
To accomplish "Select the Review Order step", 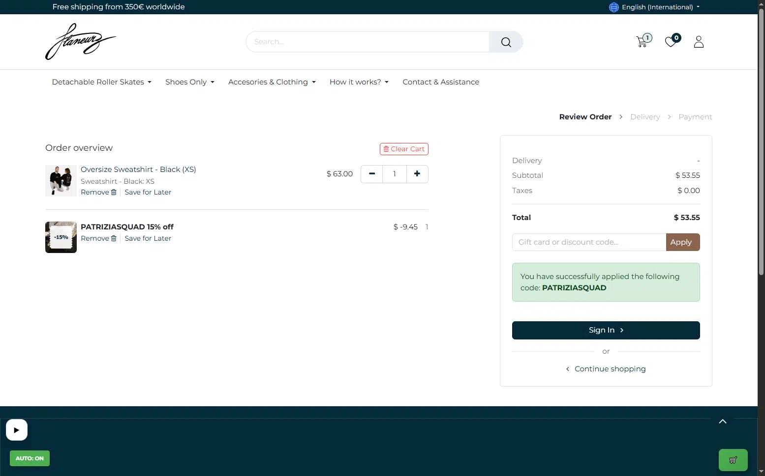I will pyautogui.click(x=585, y=117).
